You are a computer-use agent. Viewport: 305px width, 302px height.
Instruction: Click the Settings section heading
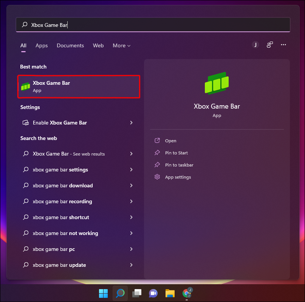click(x=30, y=107)
